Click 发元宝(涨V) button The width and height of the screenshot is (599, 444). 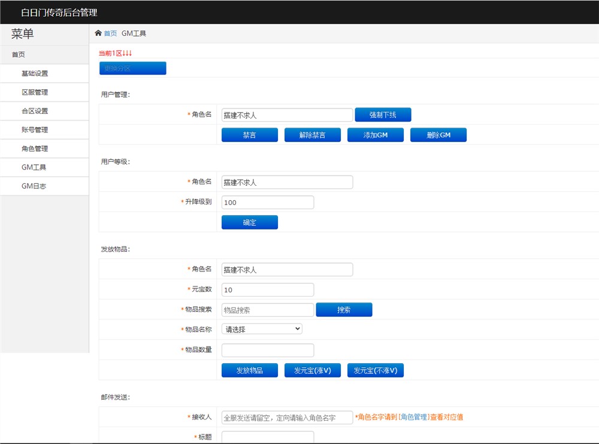(312, 371)
